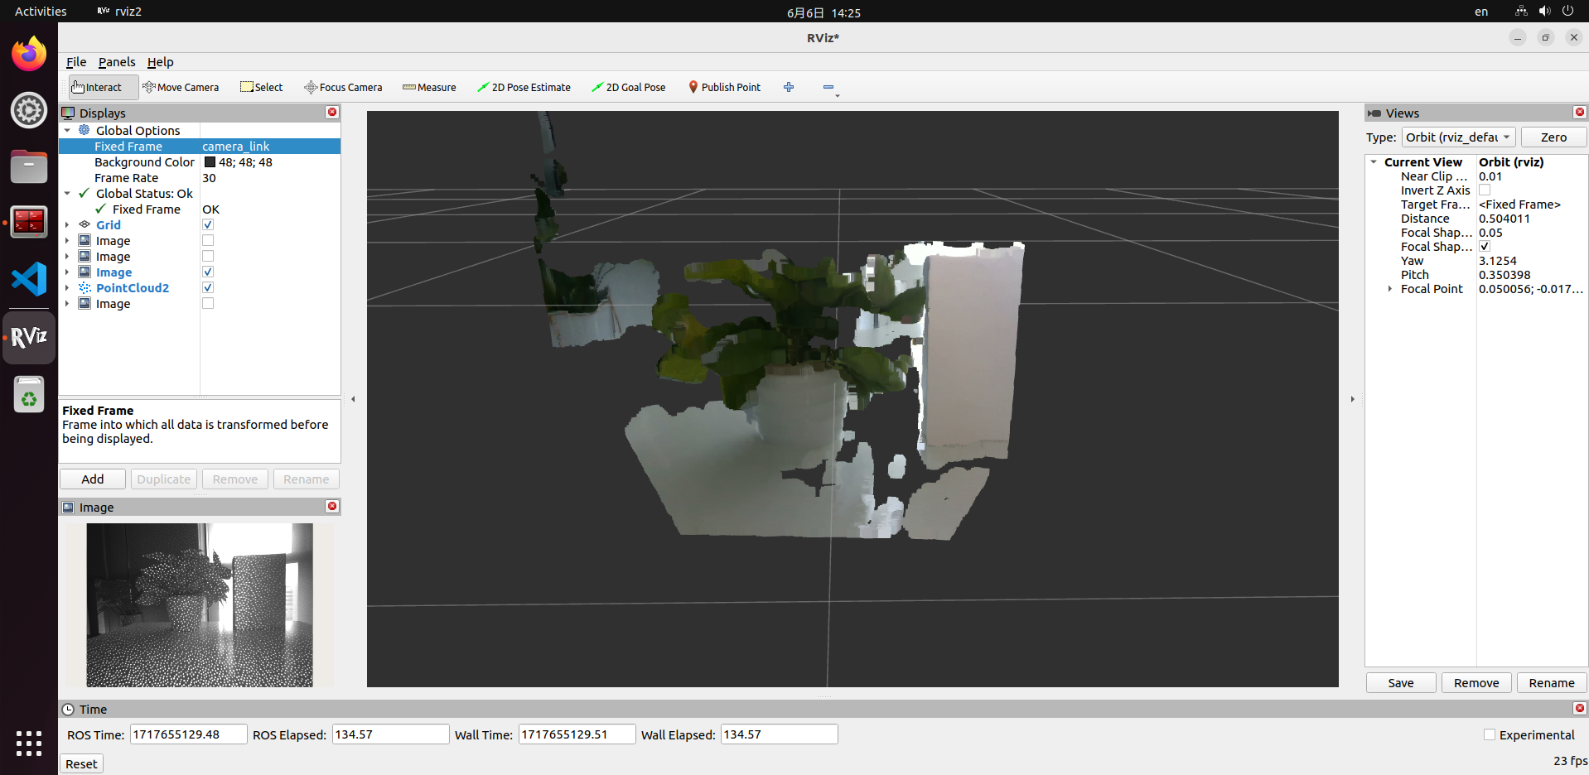The height and width of the screenshot is (775, 1589).
Task: Close the Time panel
Action: 1579,708
